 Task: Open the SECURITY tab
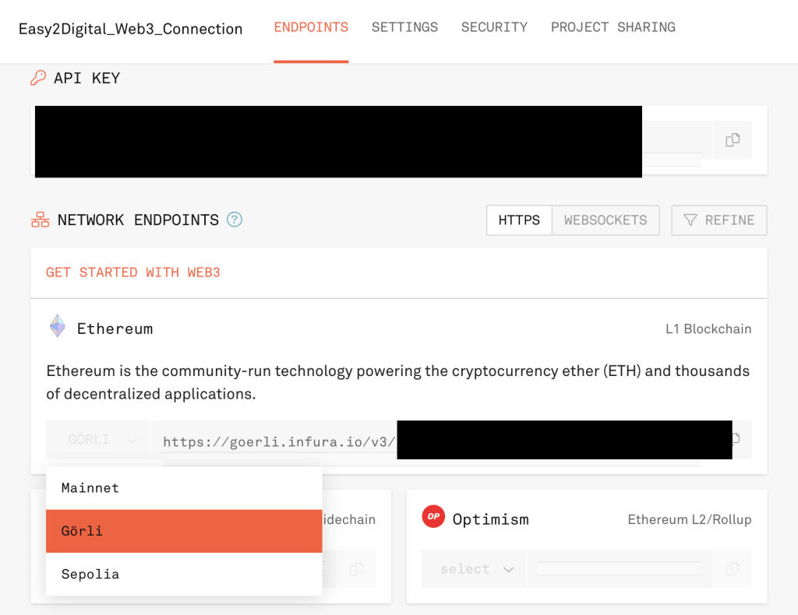[x=494, y=27]
